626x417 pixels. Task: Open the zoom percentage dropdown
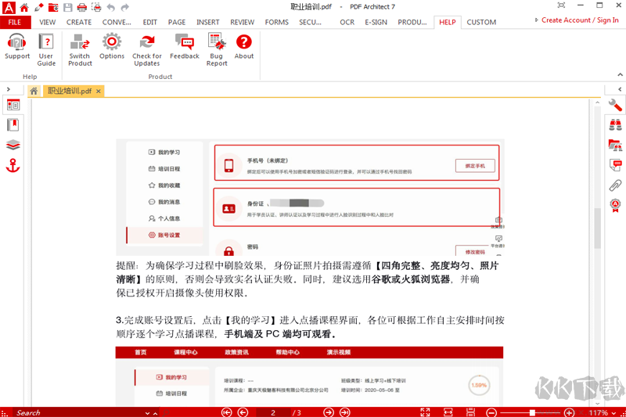tap(614, 413)
